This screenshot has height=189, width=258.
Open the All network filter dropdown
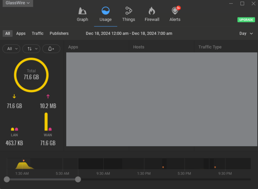click(x=11, y=49)
